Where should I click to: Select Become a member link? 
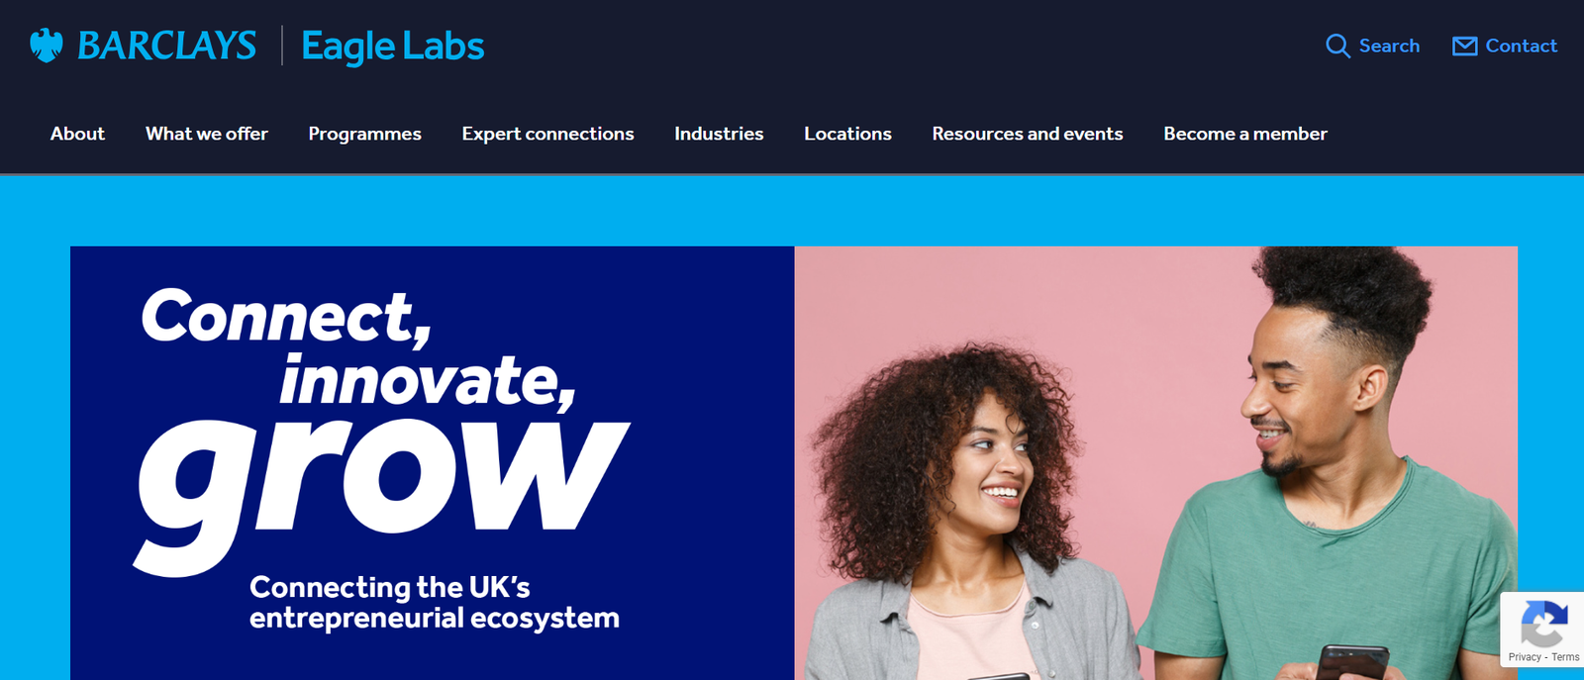[1245, 134]
